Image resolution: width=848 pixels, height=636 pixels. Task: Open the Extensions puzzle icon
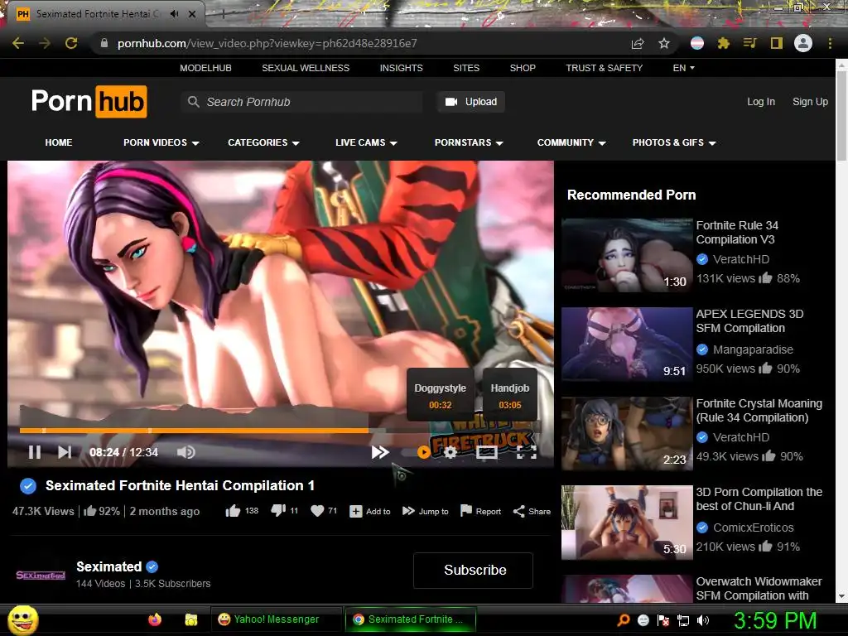click(723, 43)
